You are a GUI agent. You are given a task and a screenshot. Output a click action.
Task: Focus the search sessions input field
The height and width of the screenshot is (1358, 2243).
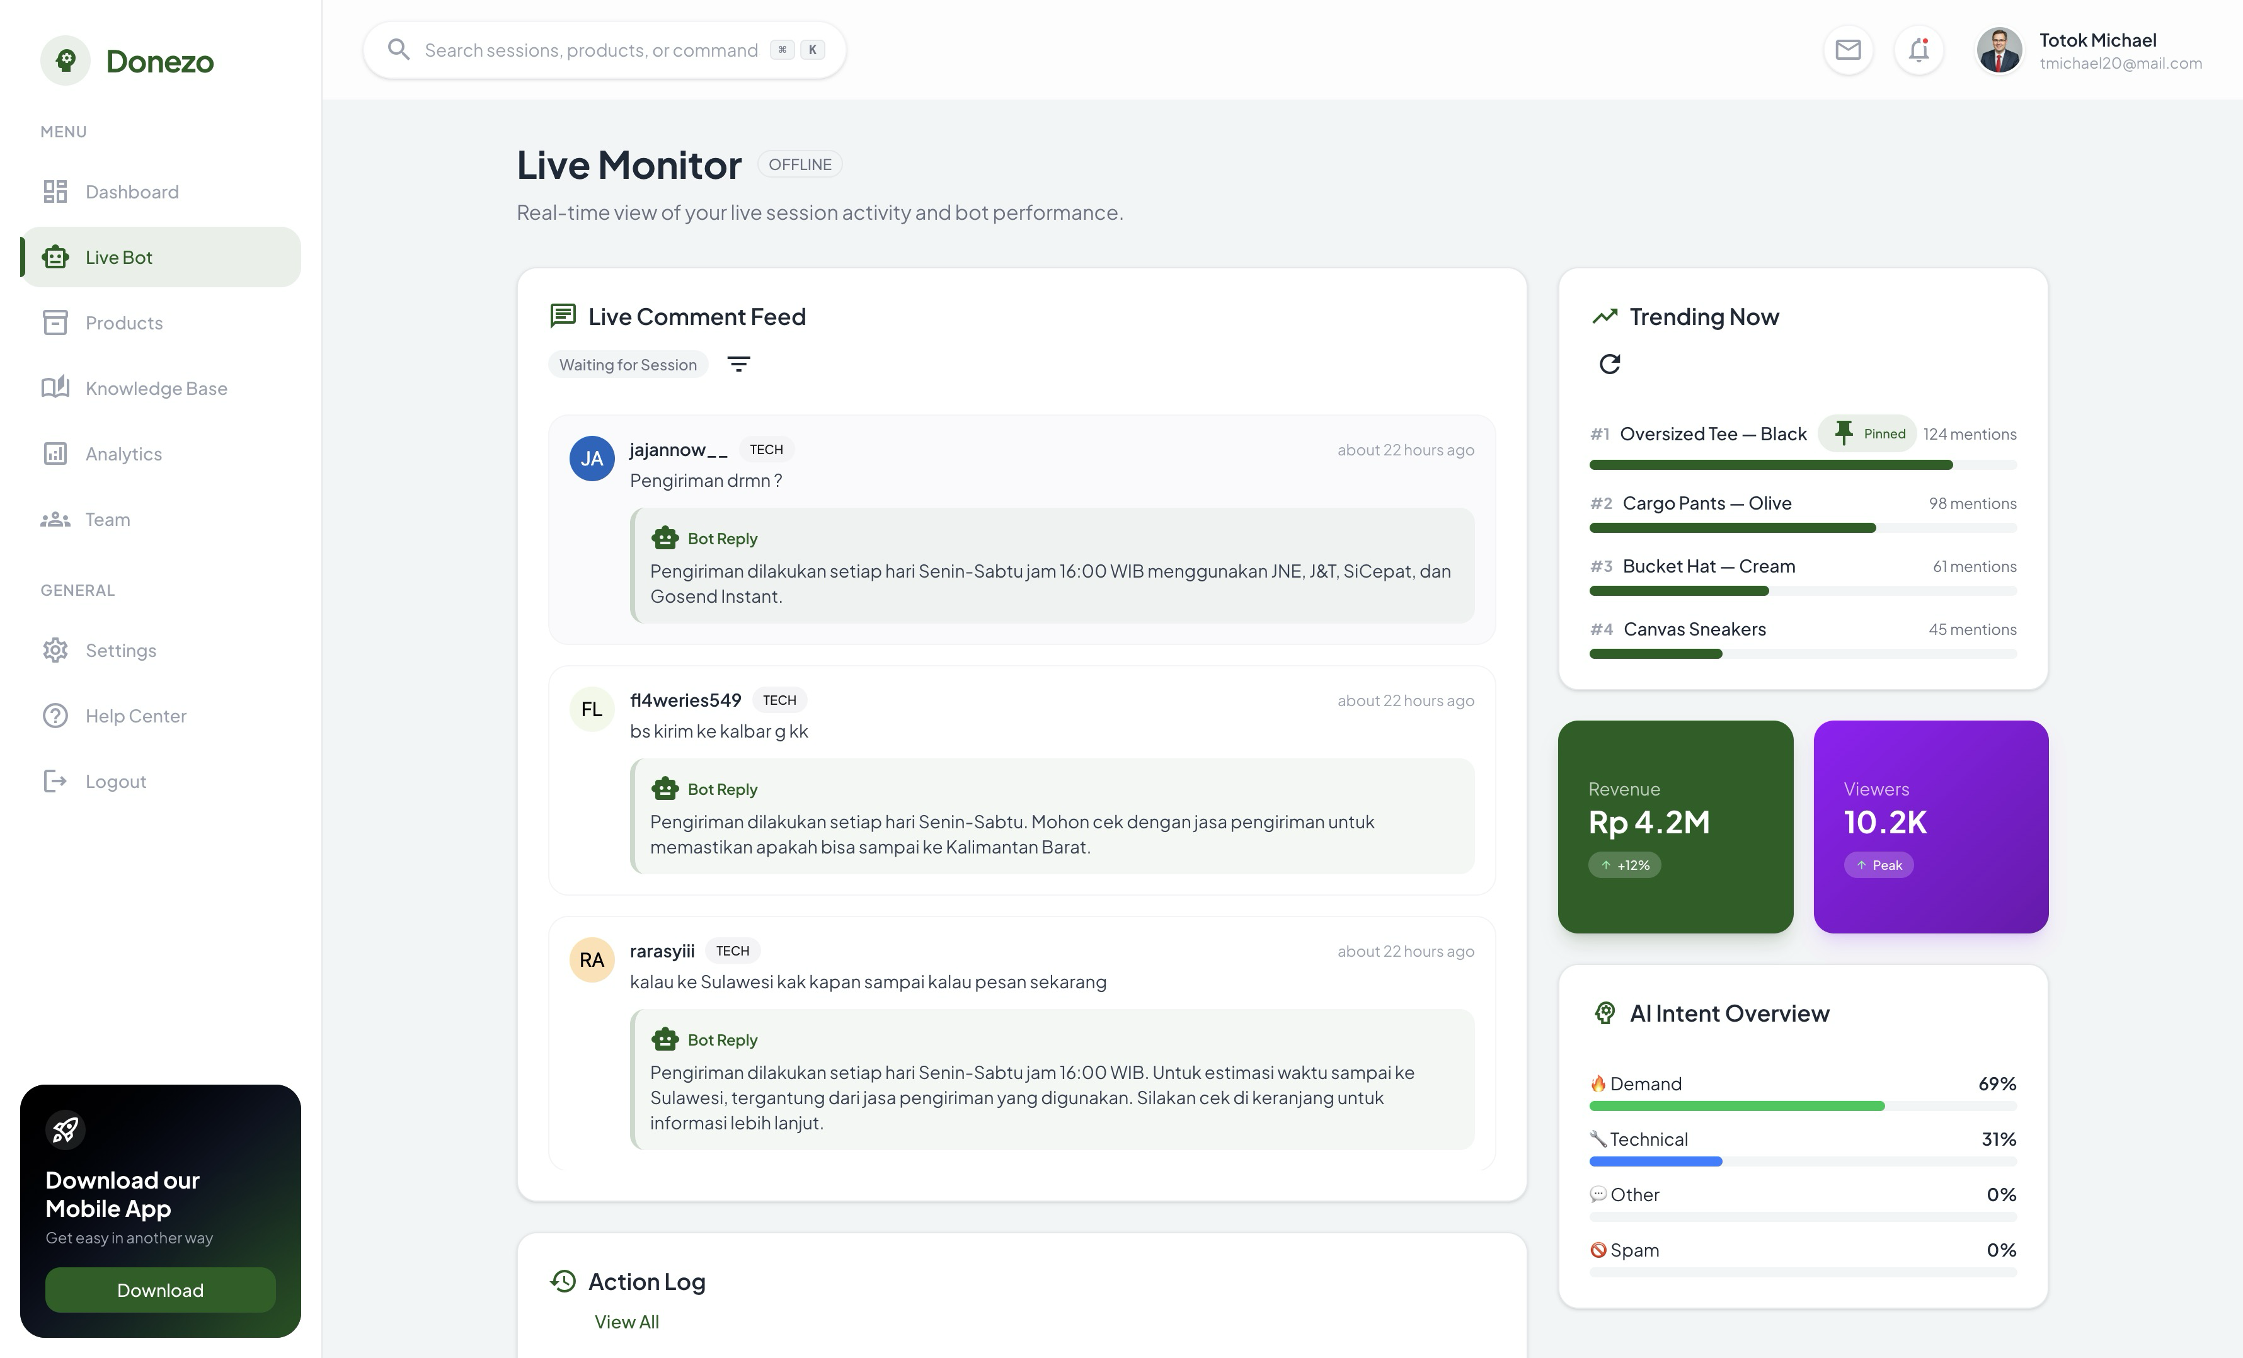591,50
